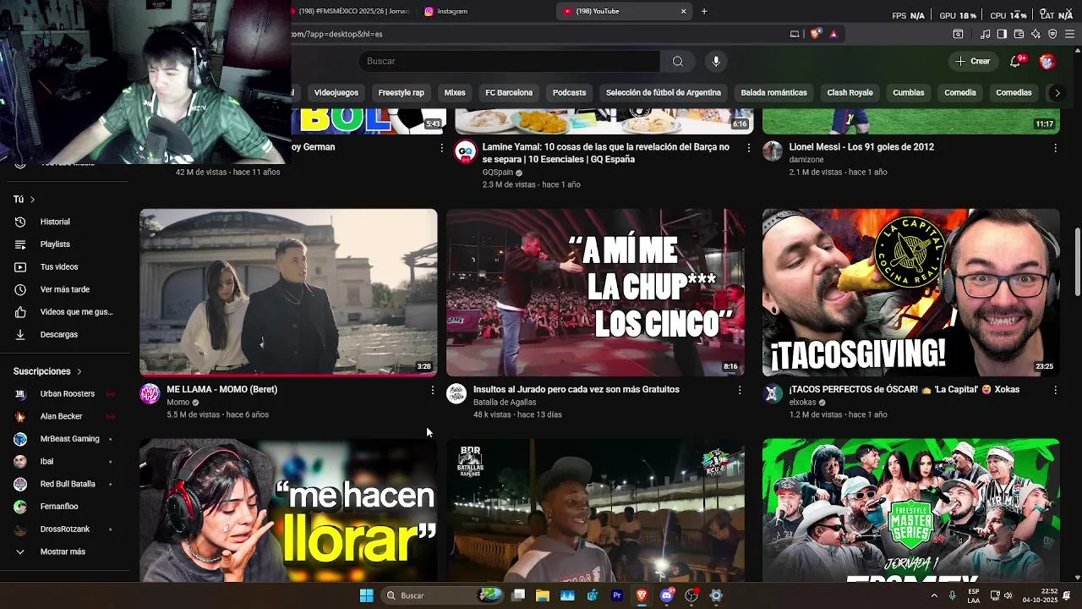Click the page vertical scrollbar thumb

click(1077, 262)
